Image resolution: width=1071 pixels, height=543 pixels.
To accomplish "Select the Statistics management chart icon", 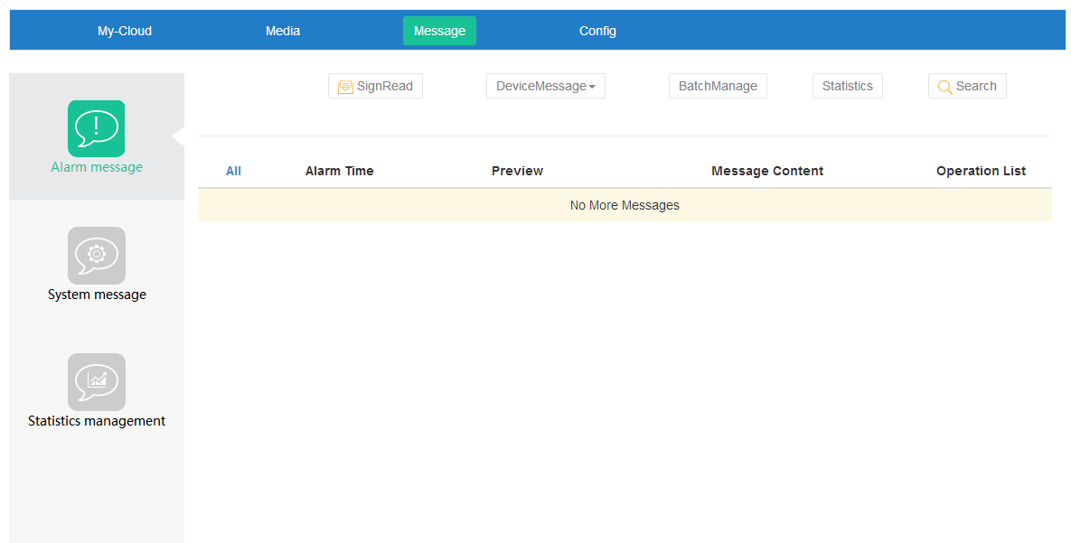I will (x=96, y=381).
